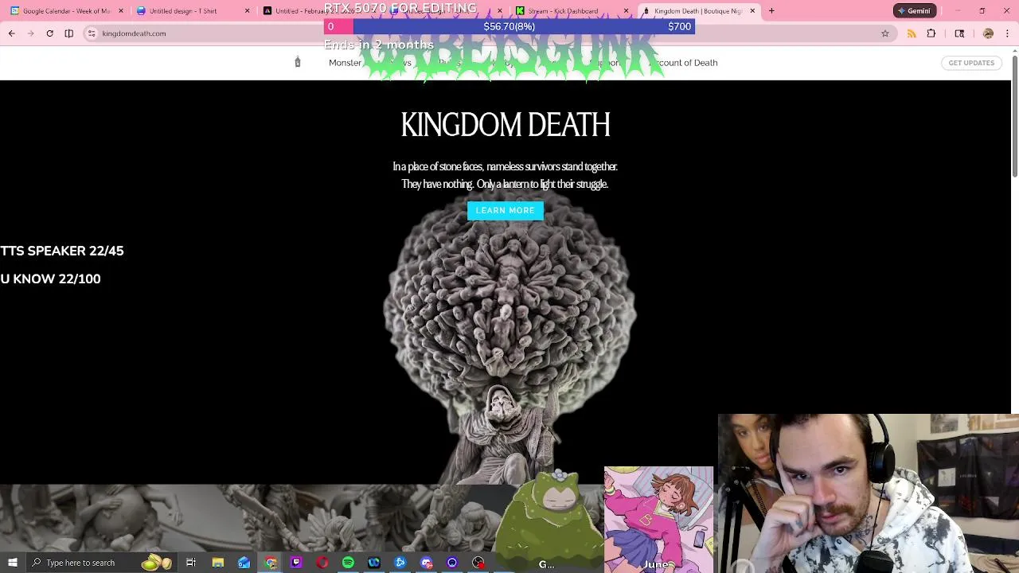Switch to the Google Calendar tab
1019x573 pixels.
(68, 11)
